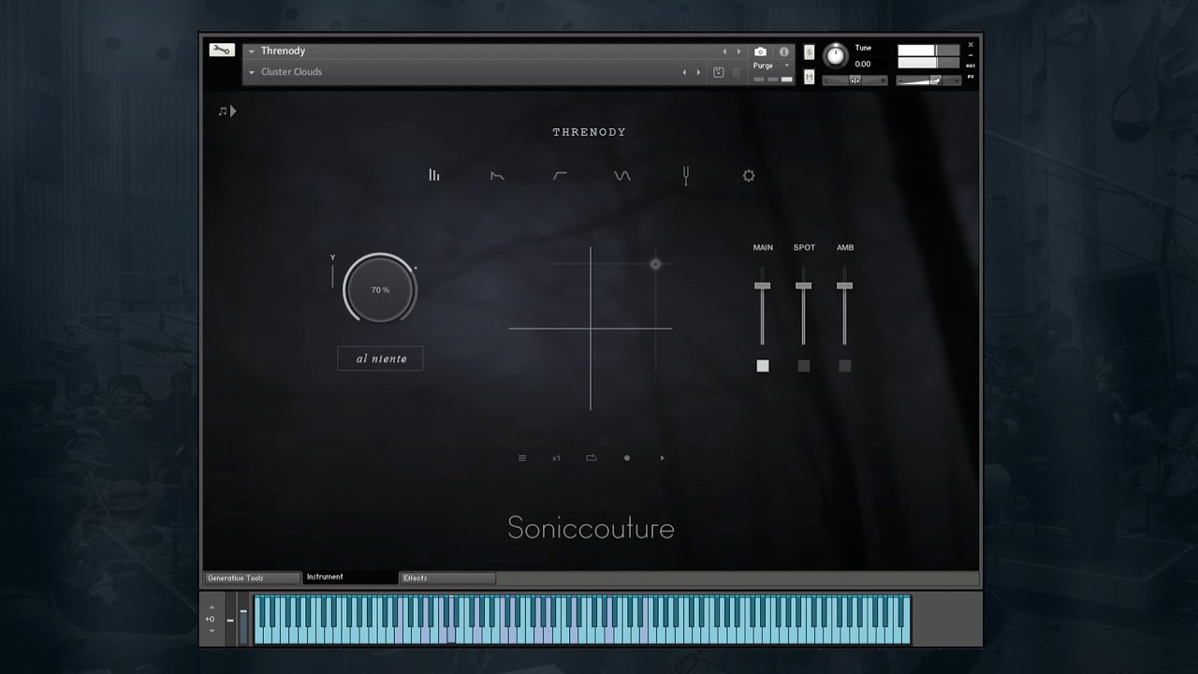The width and height of the screenshot is (1198, 674).
Task: Click the pv button in header
Action: (x=971, y=77)
